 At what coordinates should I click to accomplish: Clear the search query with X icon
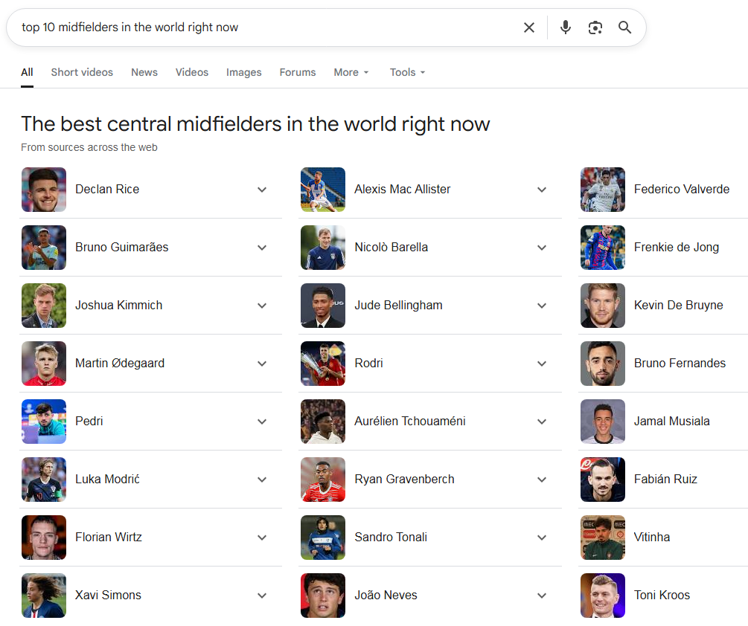tap(529, 28)
